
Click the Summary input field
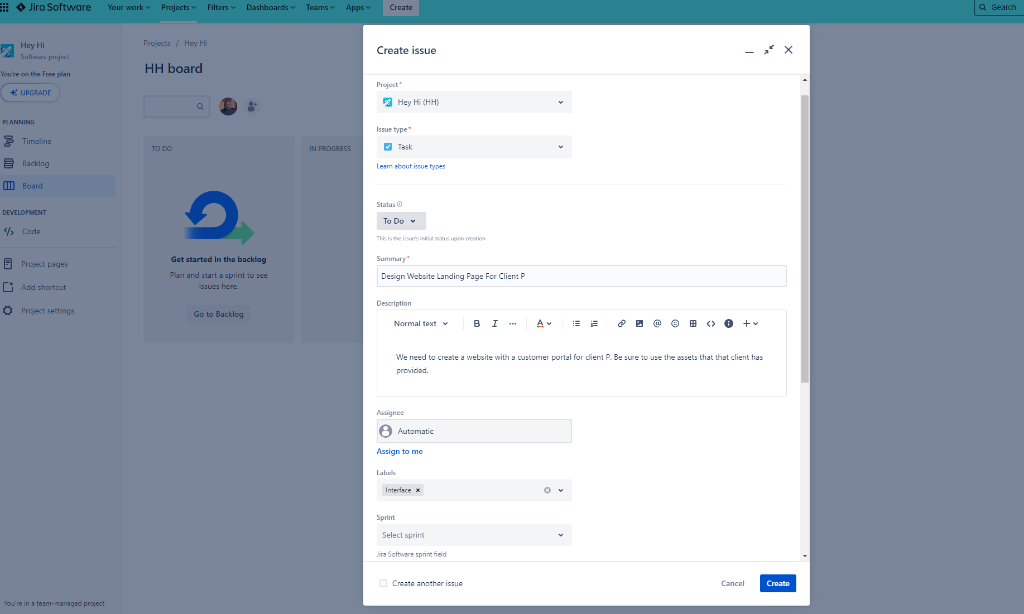581,276
